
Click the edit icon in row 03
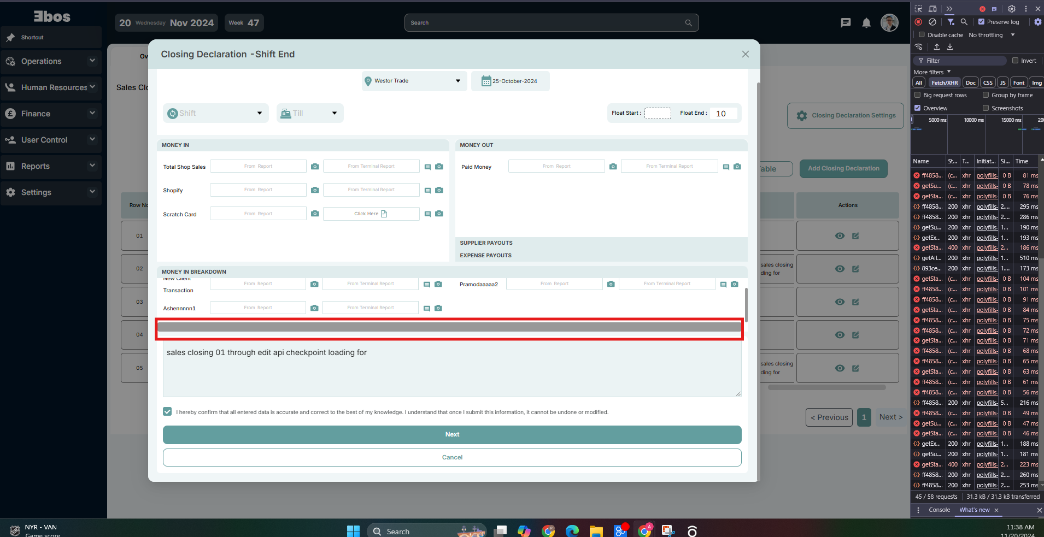pyautogui.click(x=856, y=302)
